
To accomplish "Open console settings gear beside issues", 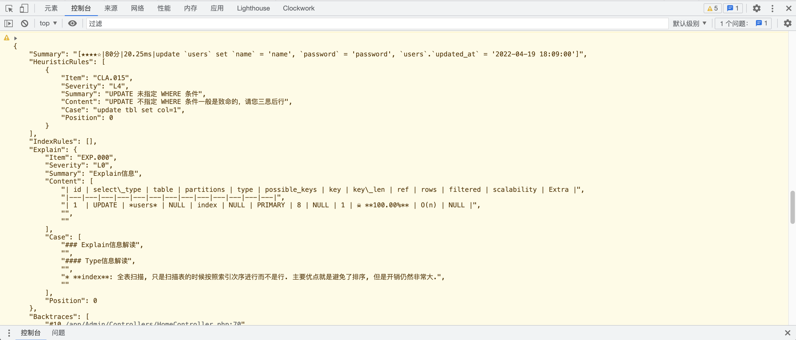I will 787,23.
